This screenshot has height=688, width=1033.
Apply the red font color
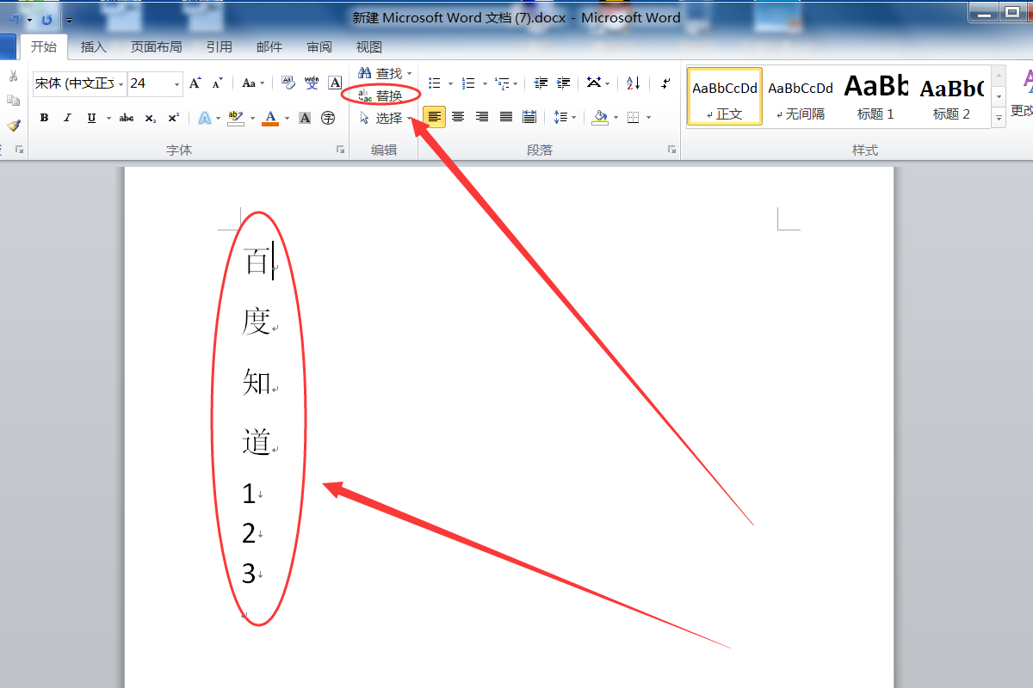click(x=270, y=118)
